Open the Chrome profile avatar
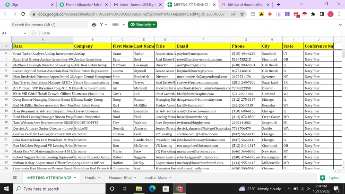Viewport: 345px width, 194px height. (x=330, y=14)
